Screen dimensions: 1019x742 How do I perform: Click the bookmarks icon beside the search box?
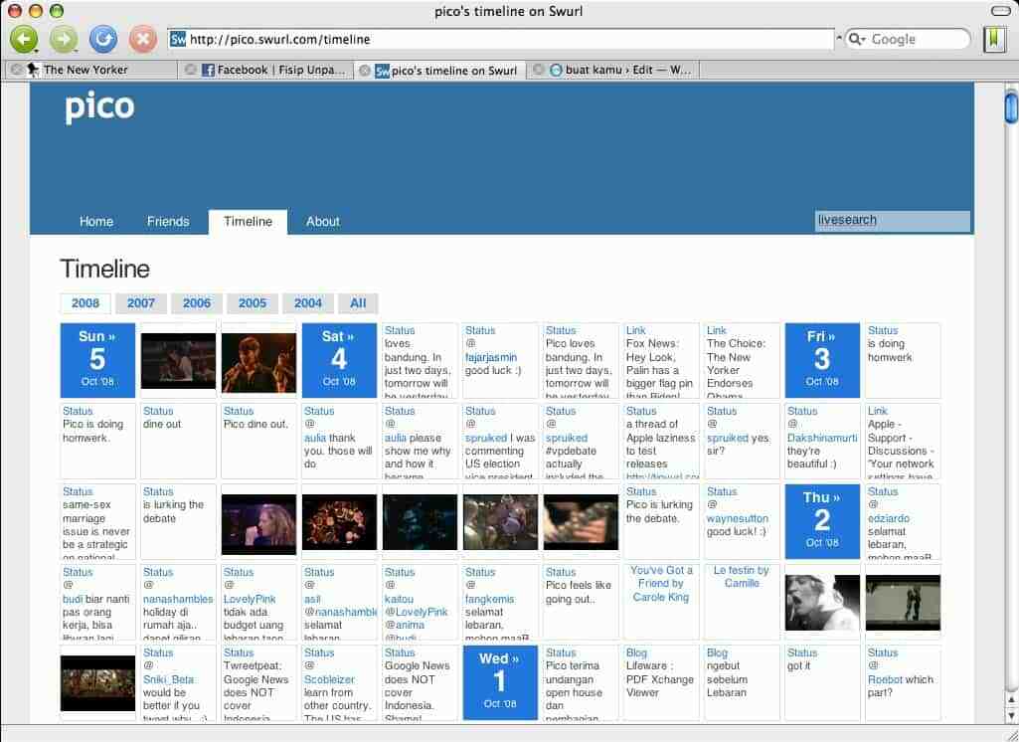(995, 39)
